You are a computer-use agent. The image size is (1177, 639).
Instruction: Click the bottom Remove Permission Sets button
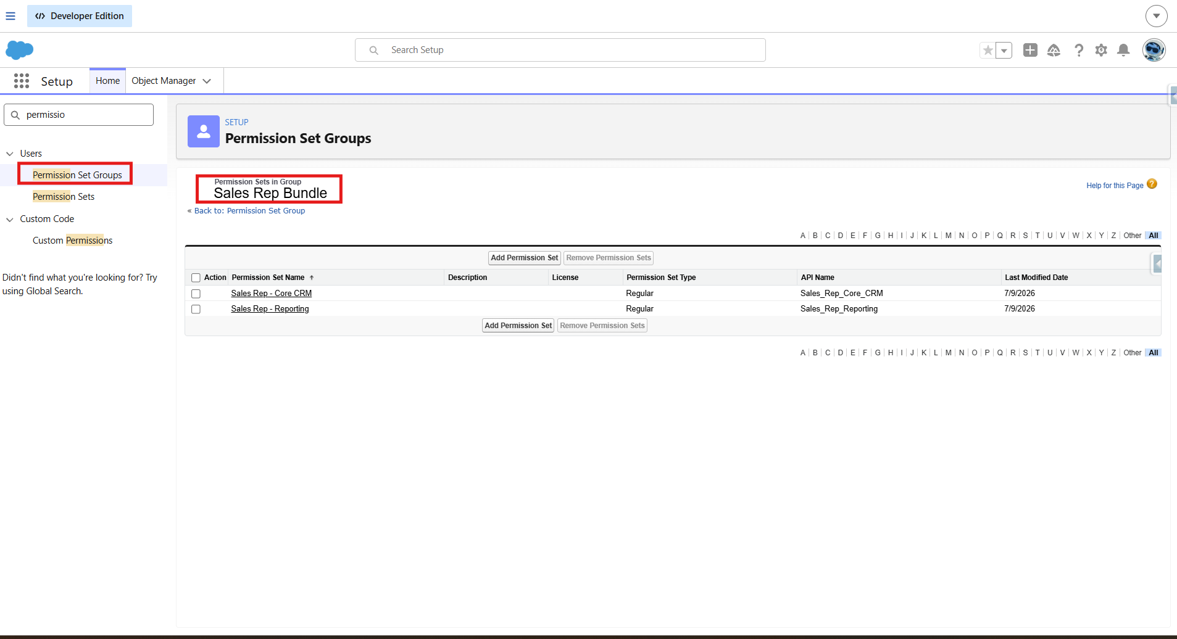(602, 326)
